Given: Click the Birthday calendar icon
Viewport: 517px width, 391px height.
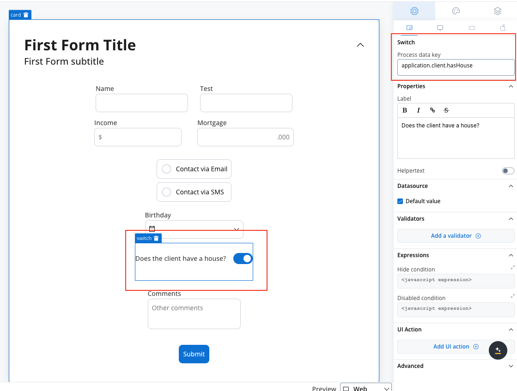Looking at the screenshot, I should pos(152,229).
